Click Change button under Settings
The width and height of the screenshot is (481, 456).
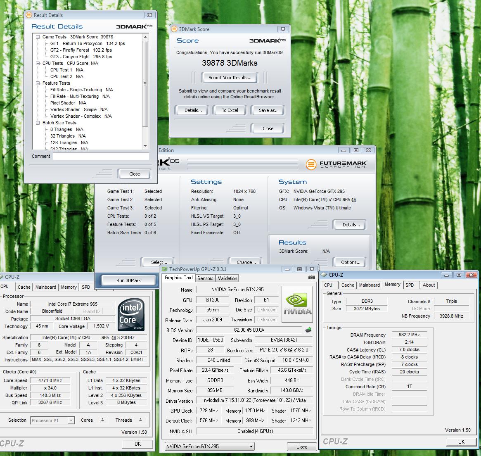pos(246,262)
